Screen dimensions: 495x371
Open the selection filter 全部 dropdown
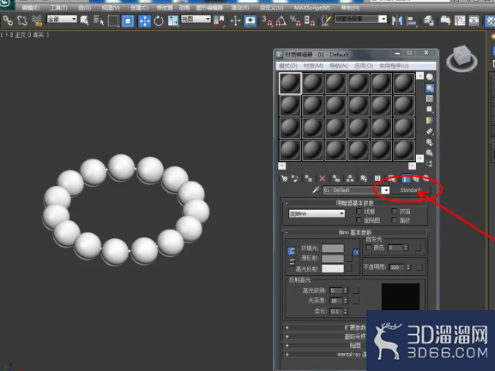tap(62, 19)
